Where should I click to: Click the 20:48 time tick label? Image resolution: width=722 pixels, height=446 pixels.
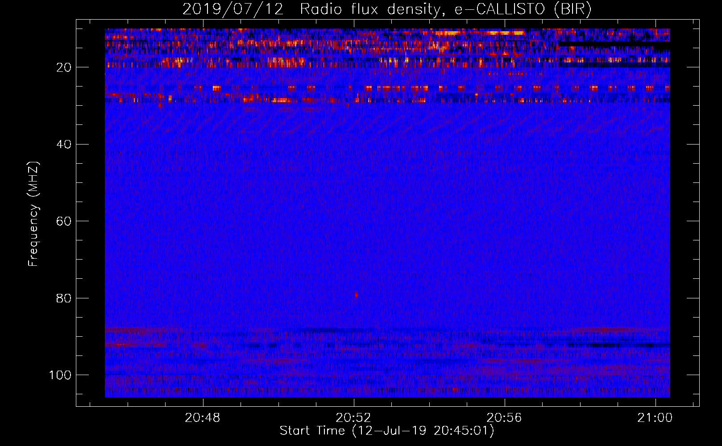[203, 418]
